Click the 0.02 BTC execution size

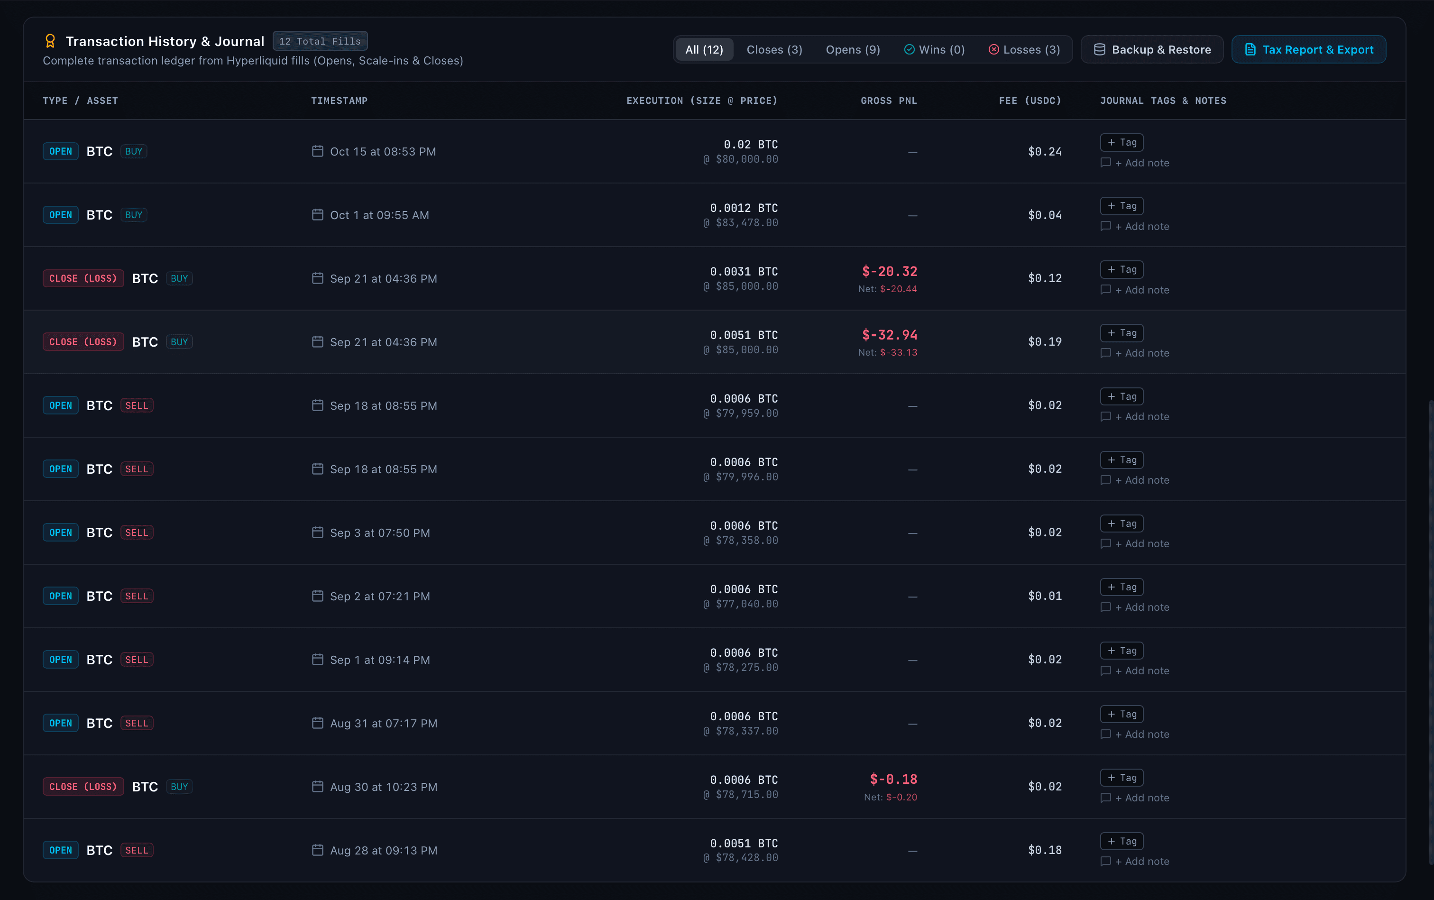[751, 144]
